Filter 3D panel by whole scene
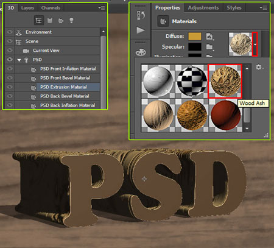This screenshot has height=248, width=274. click(39, 21)
